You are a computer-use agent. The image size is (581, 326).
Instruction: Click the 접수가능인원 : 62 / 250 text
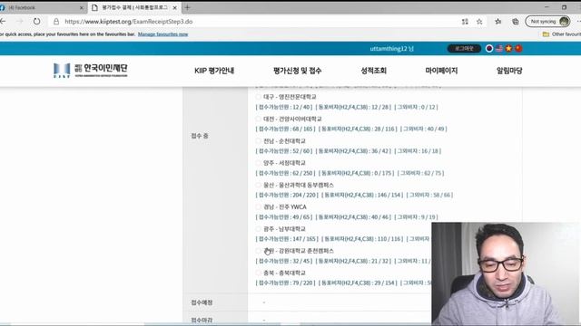(286, 173)
